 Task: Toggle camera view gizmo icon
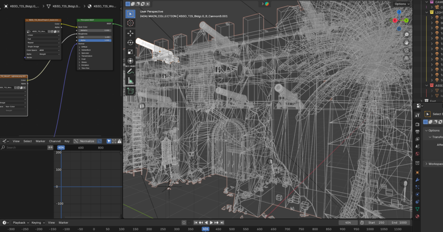[407, 50]
